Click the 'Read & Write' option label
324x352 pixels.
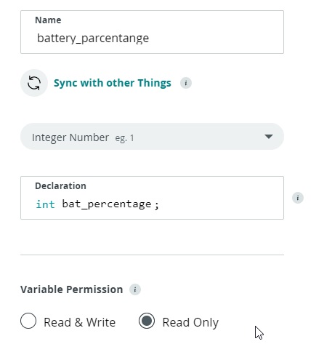click(x=80, y=322)
